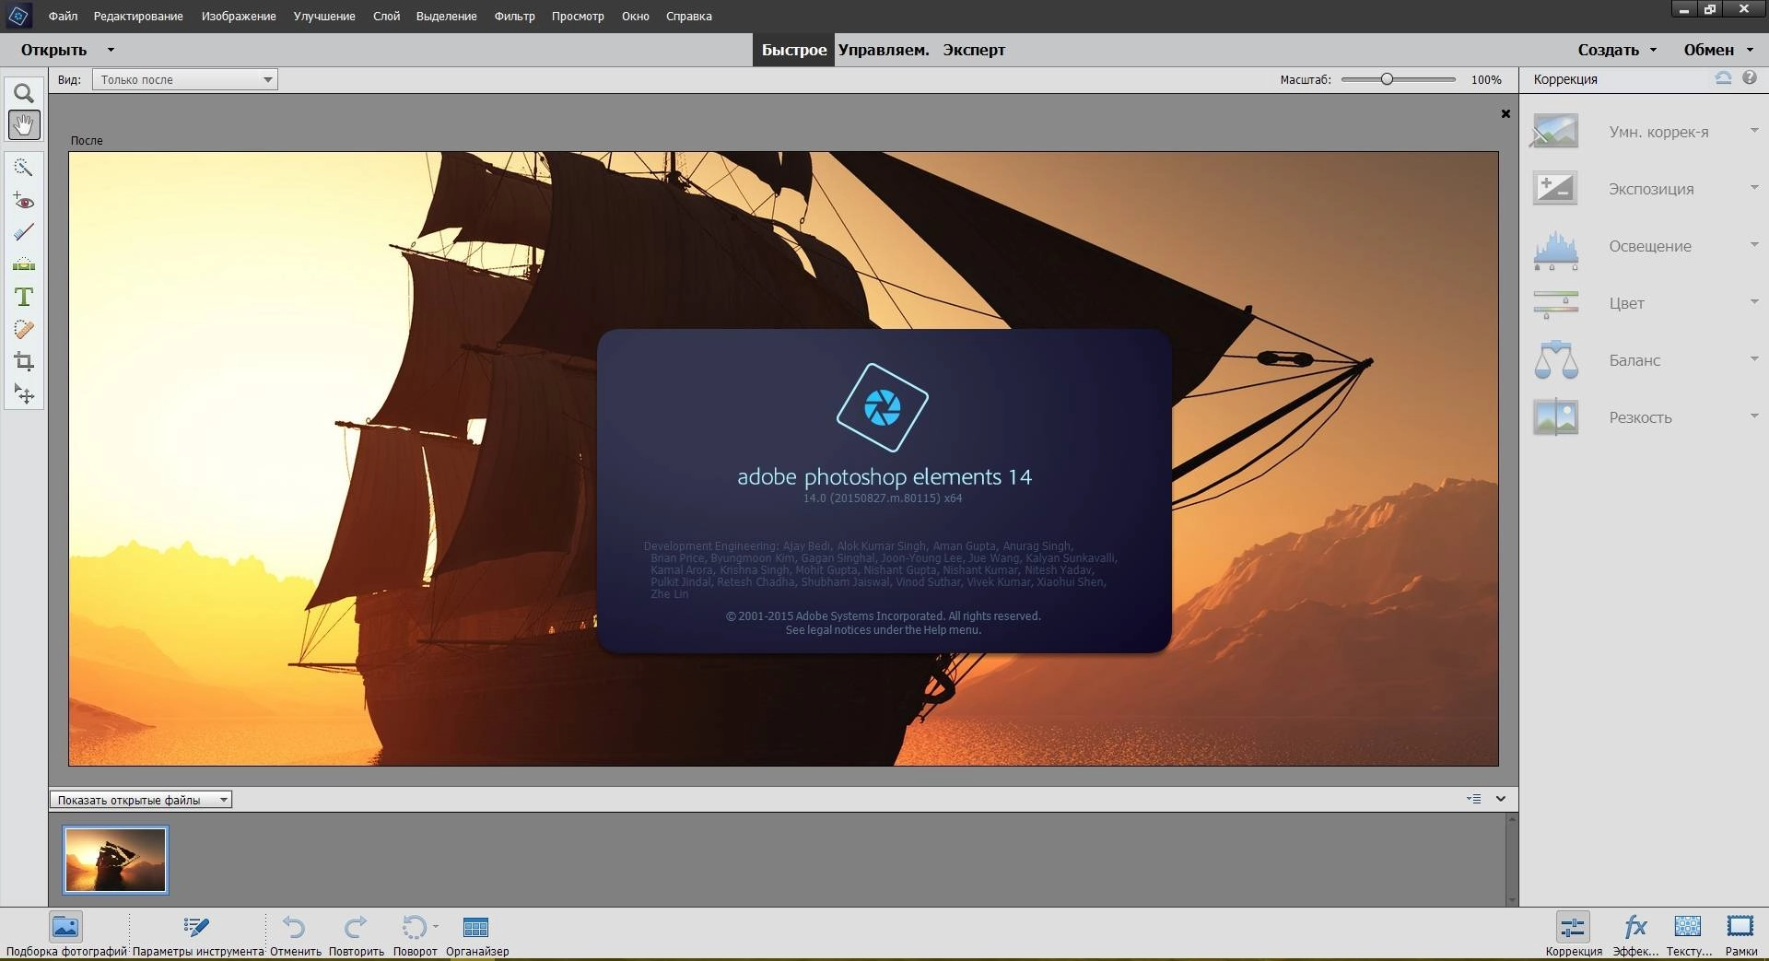The height and width of the screenshot is (961, 1769).
Task: Select the Whiten Teeth tool
Action: [x=24, y=232]
